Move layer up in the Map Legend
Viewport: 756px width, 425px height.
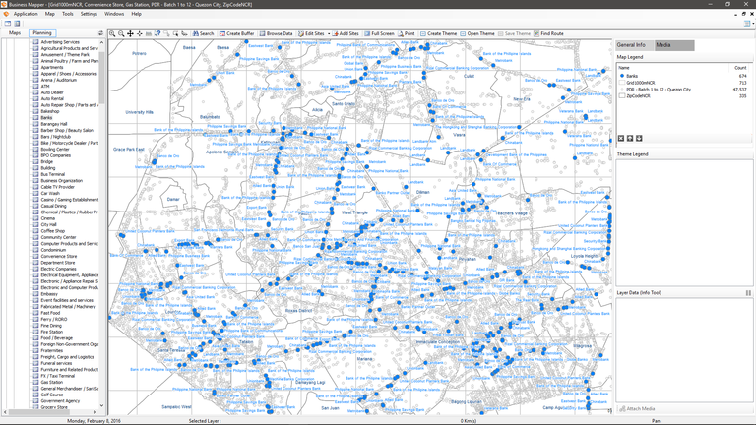pos(630,139)
